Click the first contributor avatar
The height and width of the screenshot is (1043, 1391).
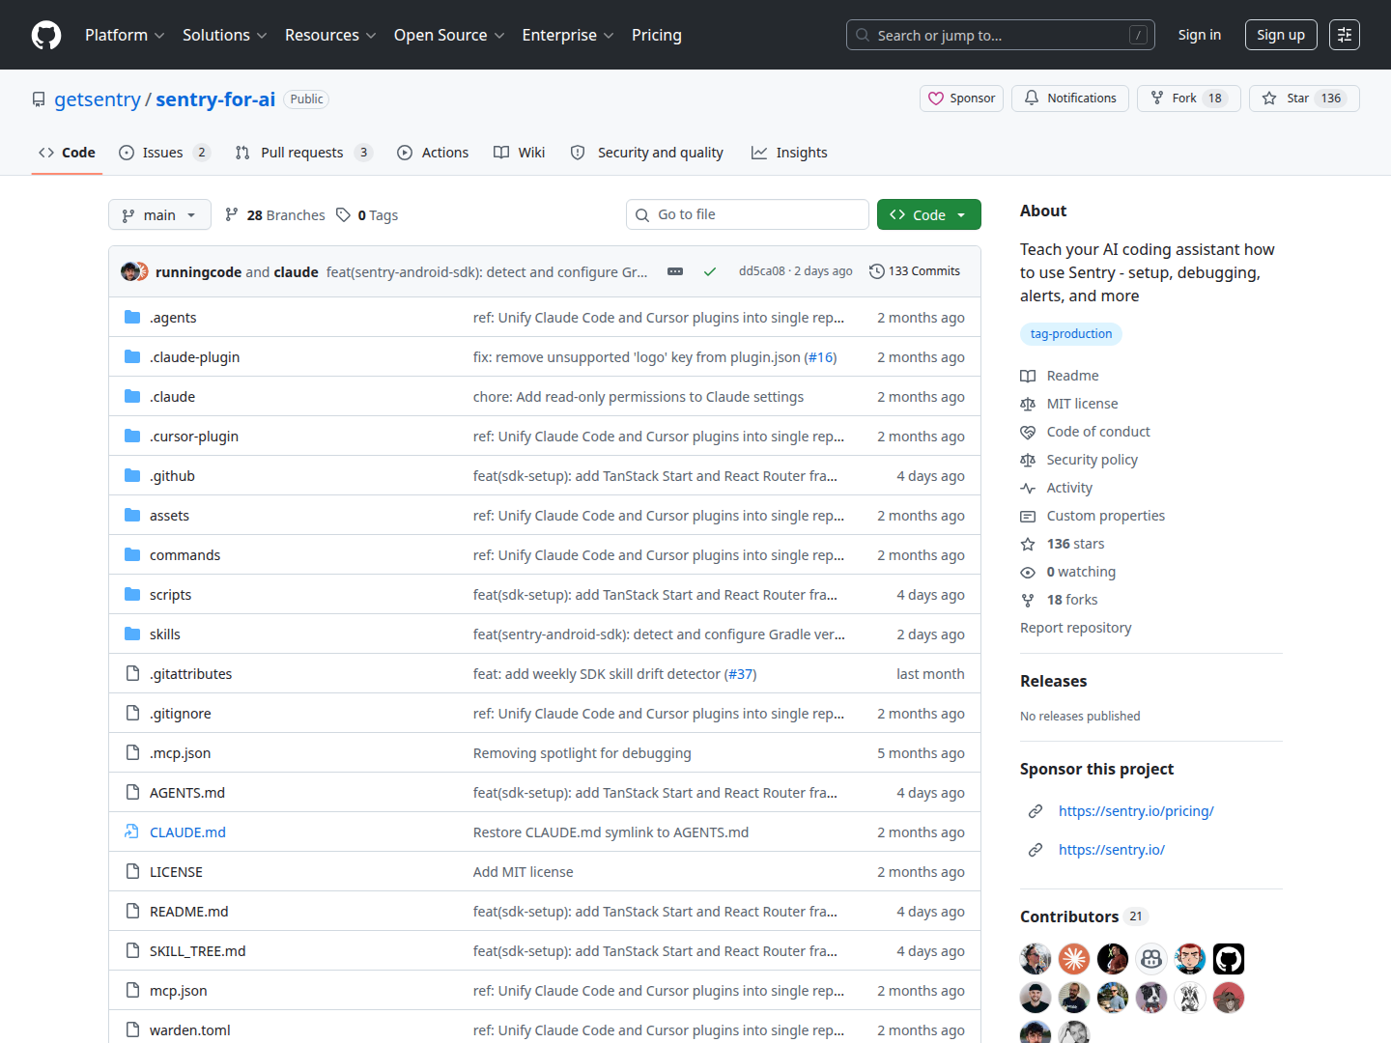1036,959
